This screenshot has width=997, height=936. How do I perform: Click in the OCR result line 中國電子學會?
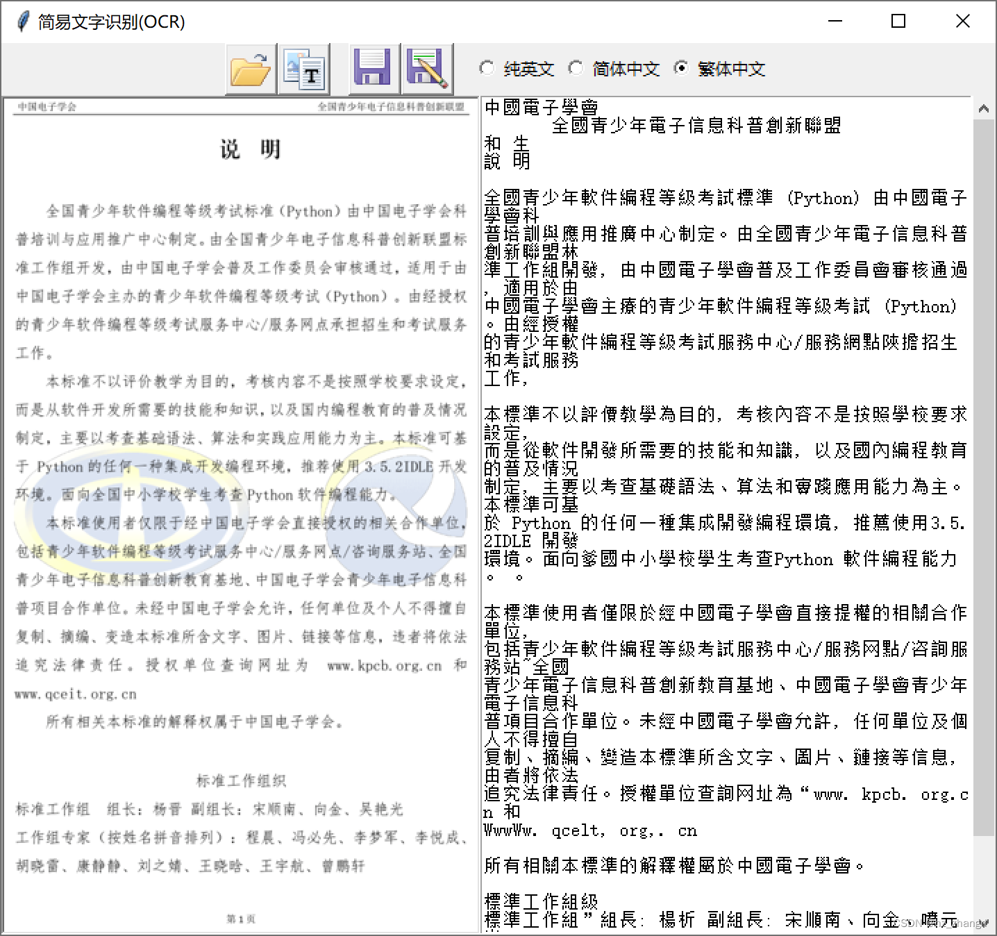(x=542, y=108)
